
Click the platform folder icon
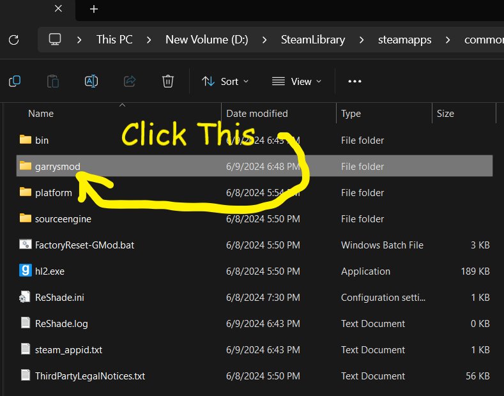(x=26, y=192)
